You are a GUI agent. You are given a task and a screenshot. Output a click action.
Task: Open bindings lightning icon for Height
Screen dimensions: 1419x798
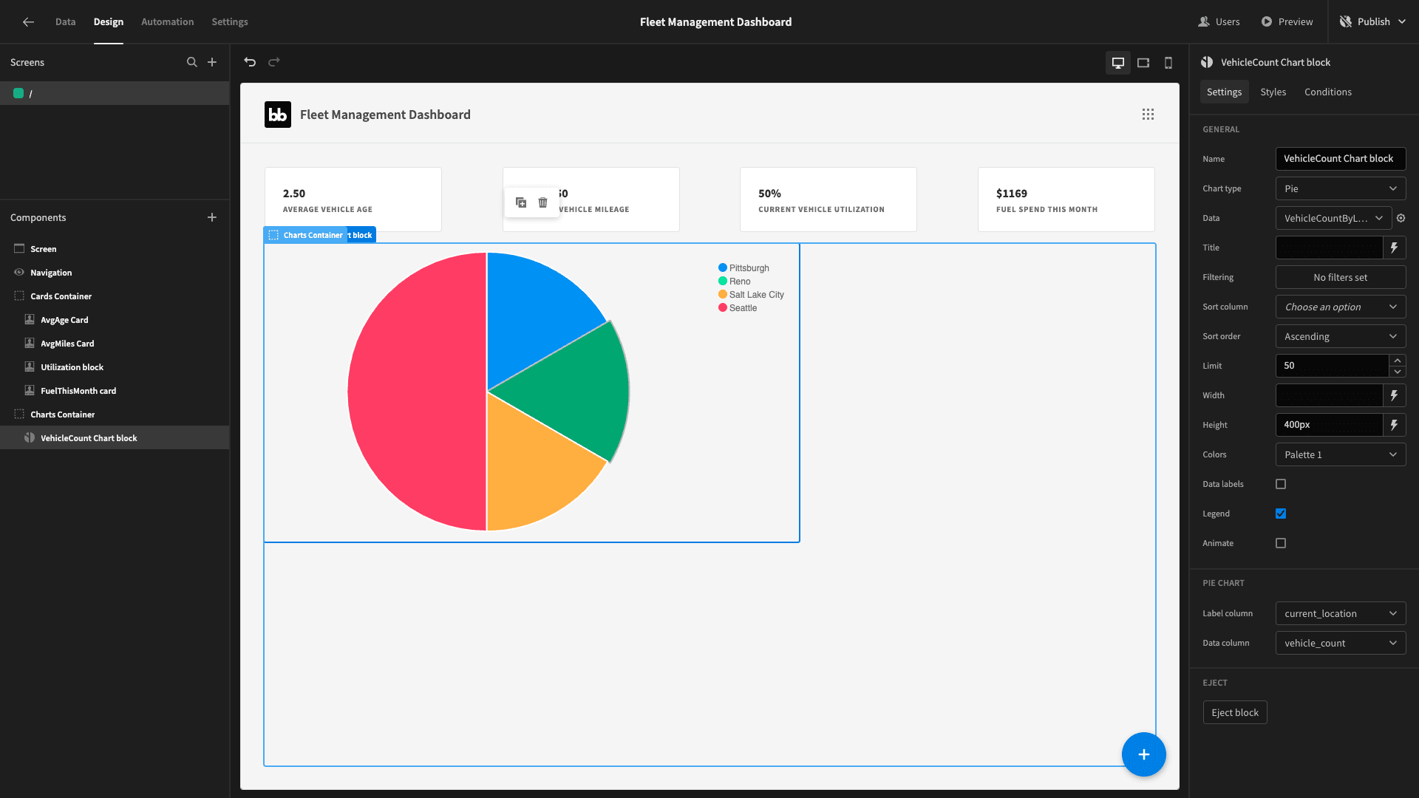(1394, 425)
